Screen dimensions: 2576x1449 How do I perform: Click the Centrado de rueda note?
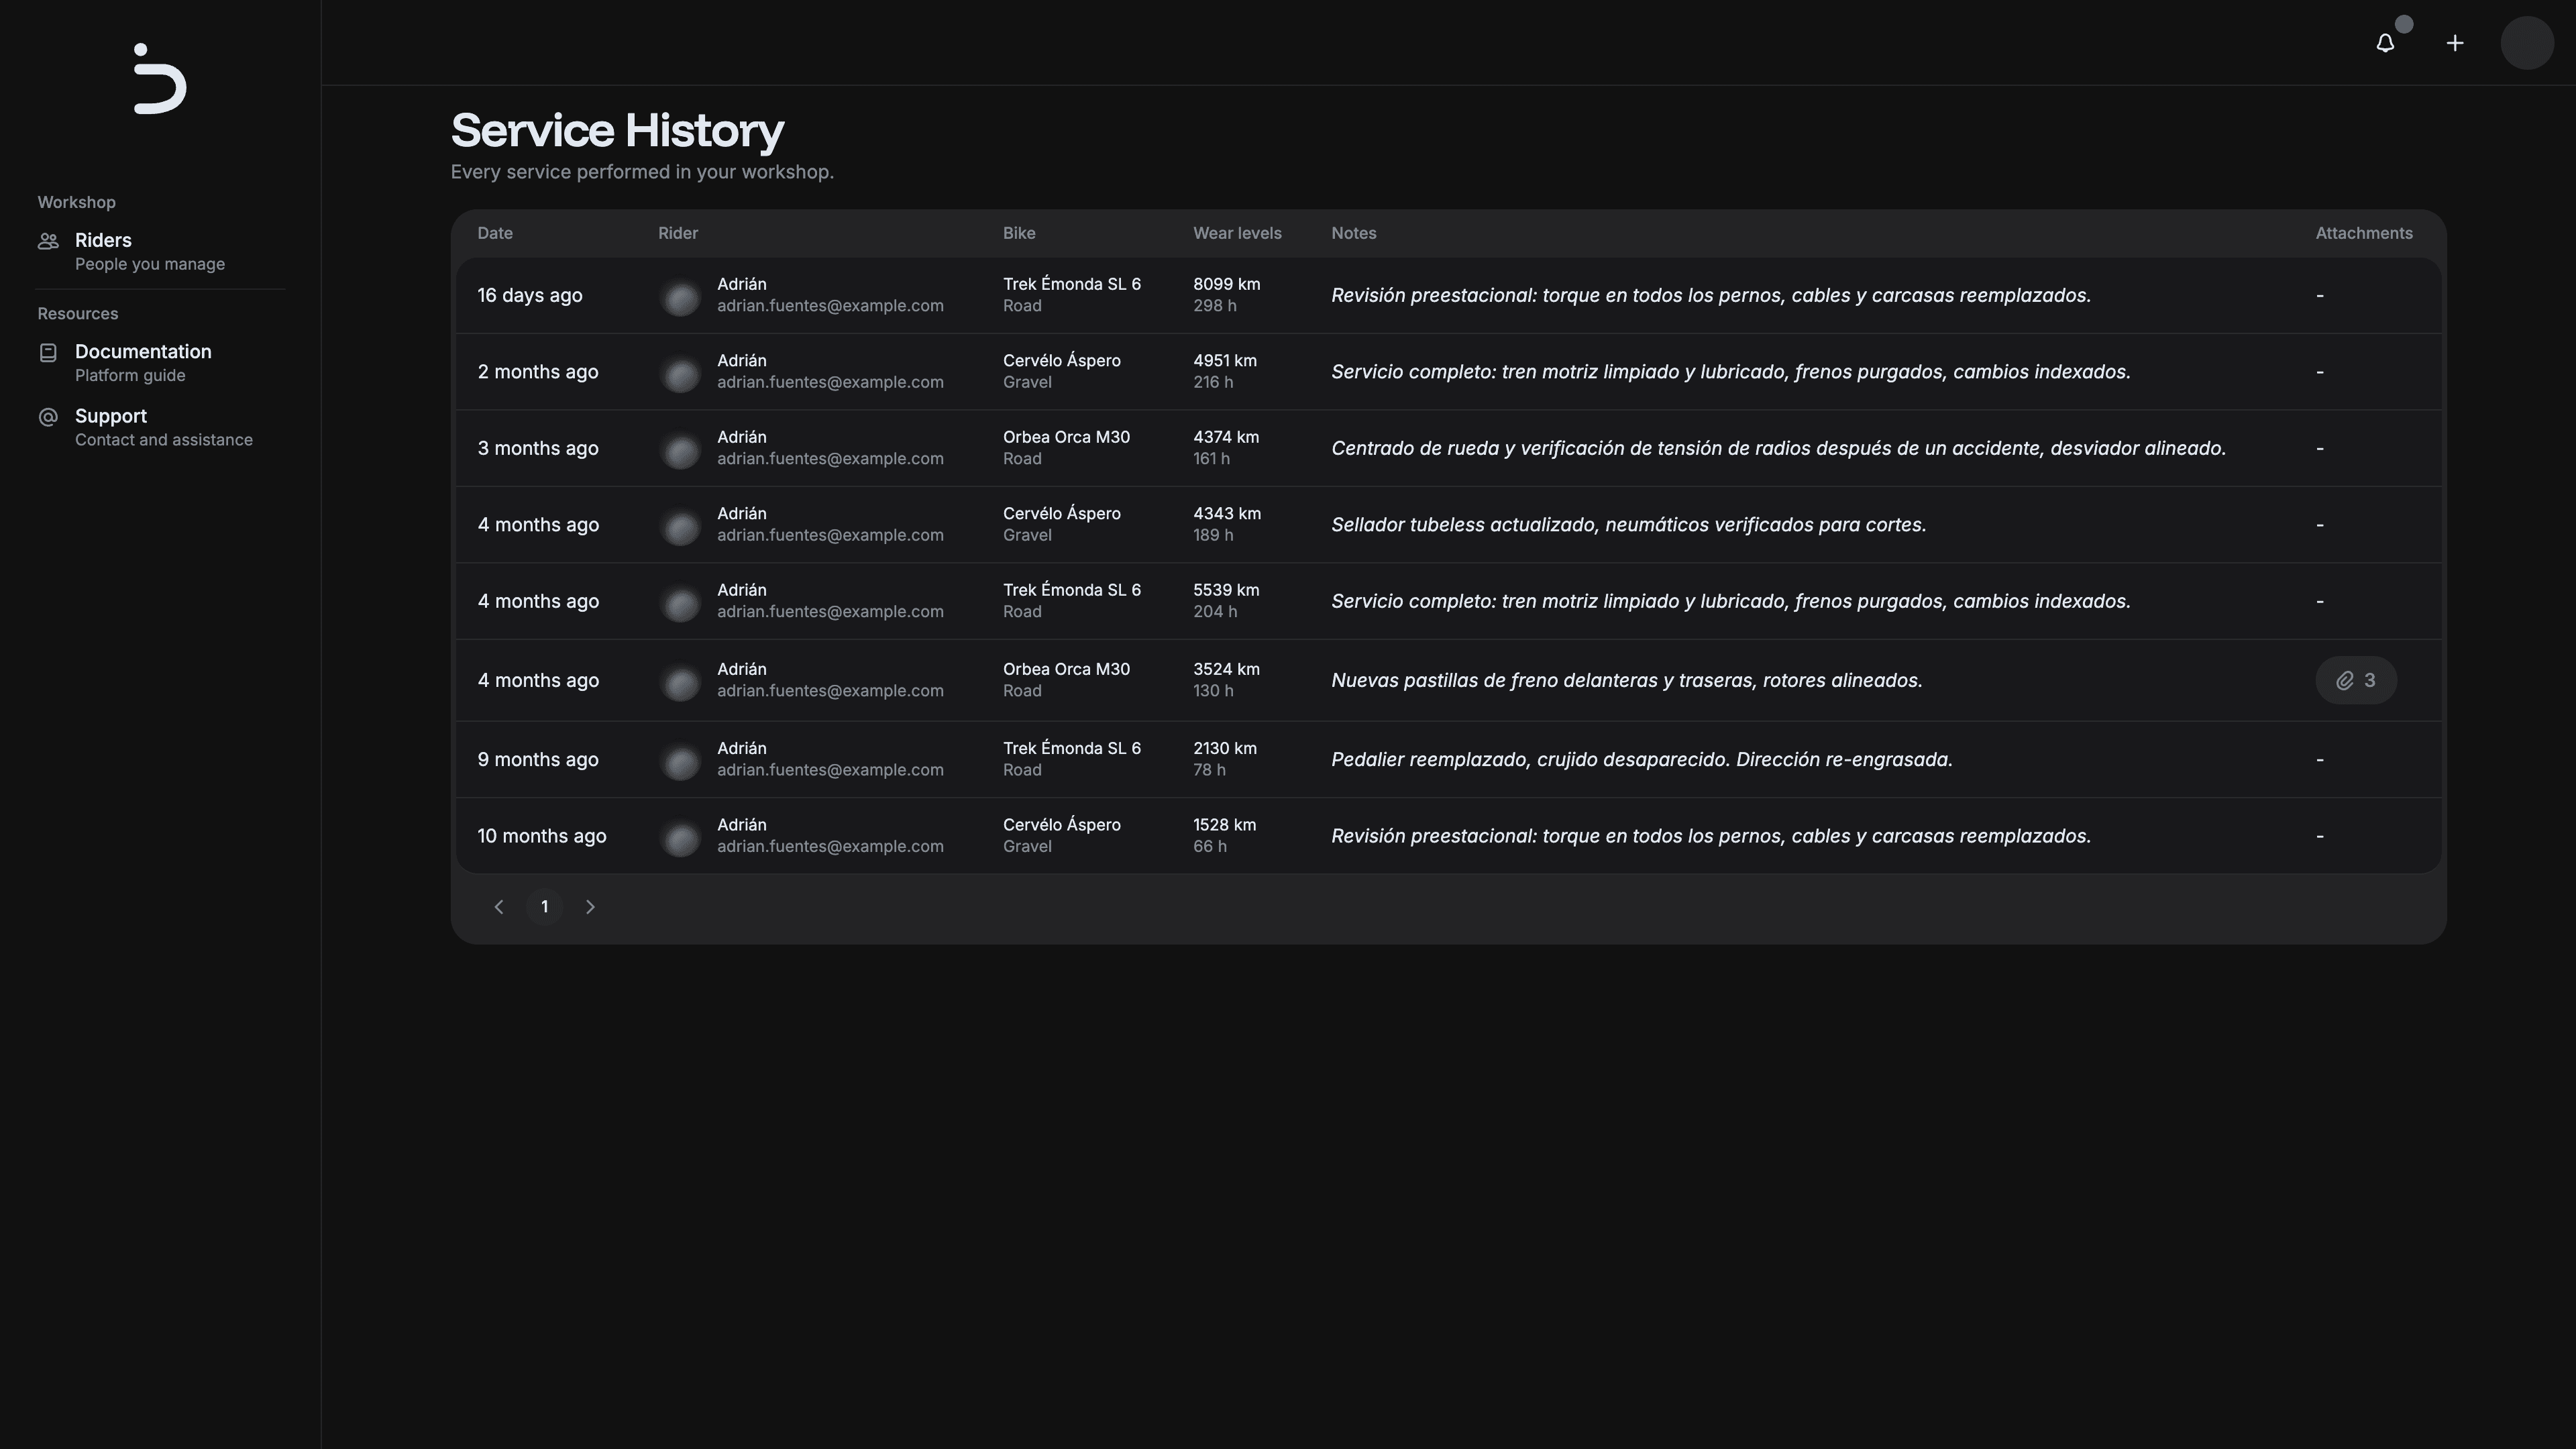(1778, 448)
